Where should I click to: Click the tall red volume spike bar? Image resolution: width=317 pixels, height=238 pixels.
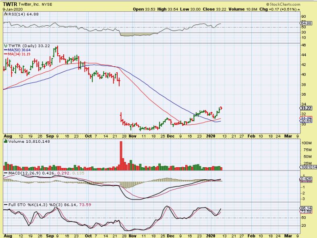pyautogui.click(x=120, y=155)
